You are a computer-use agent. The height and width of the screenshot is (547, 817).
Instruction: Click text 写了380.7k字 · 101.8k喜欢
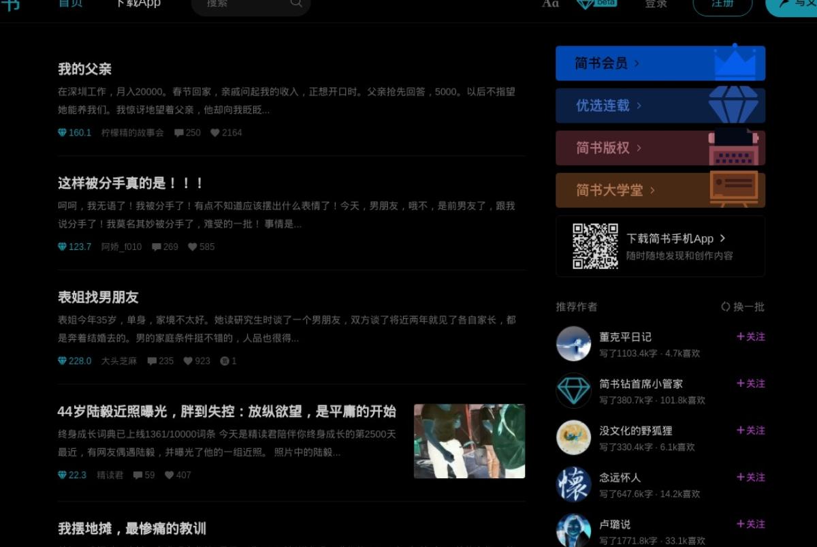[x=652, y=401]
